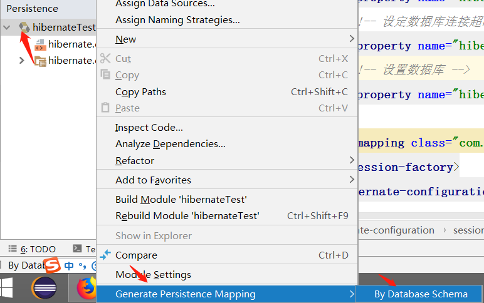
Task: Click Copy Paths menu entry
Action: pos(140,91)
